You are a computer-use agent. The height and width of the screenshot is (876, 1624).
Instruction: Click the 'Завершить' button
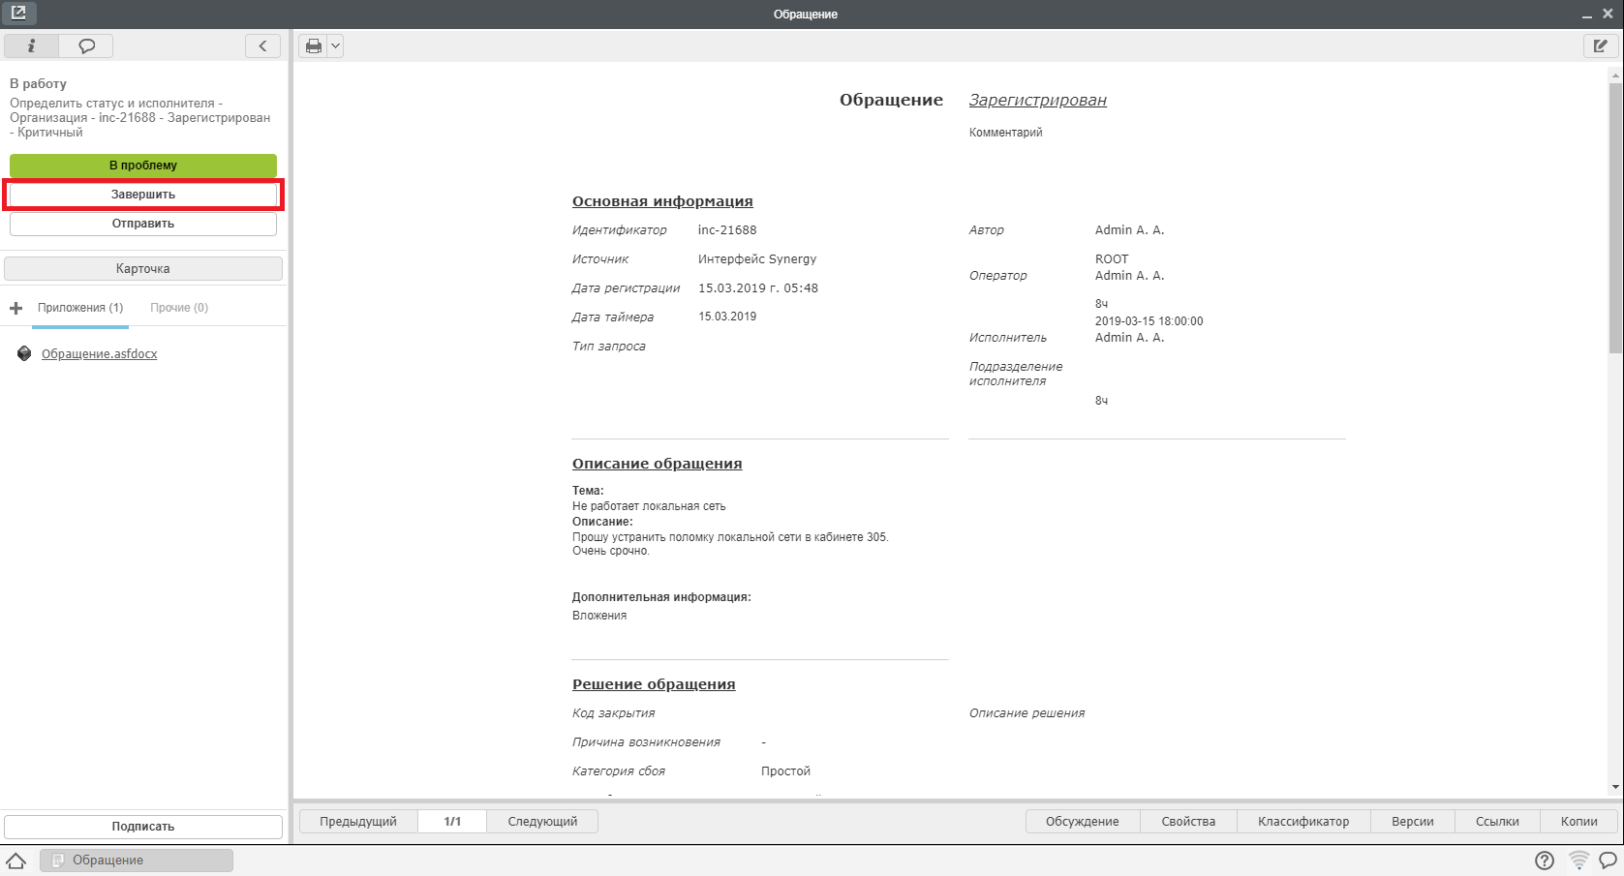pos(143,195)
